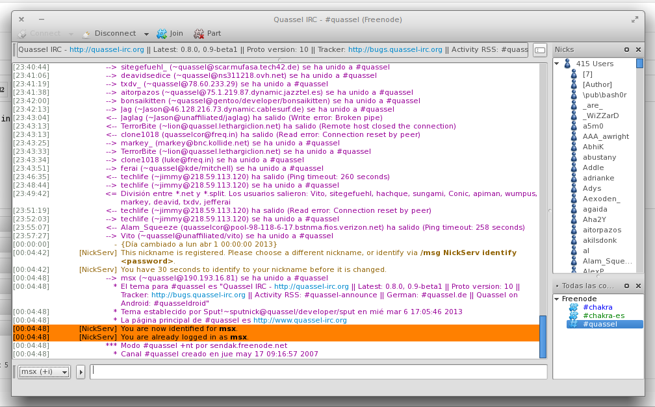This screenshot has height=407, width=655.
Task: Select user Aha2Y in nick list
Action: (x=594, y=219)
